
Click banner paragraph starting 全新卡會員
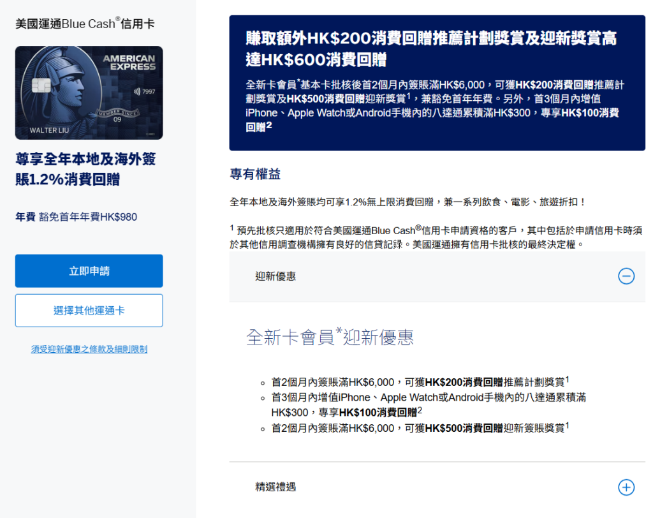(435, 105)
